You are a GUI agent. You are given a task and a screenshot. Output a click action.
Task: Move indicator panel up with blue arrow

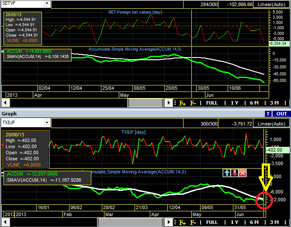click(x=227, y=173)
